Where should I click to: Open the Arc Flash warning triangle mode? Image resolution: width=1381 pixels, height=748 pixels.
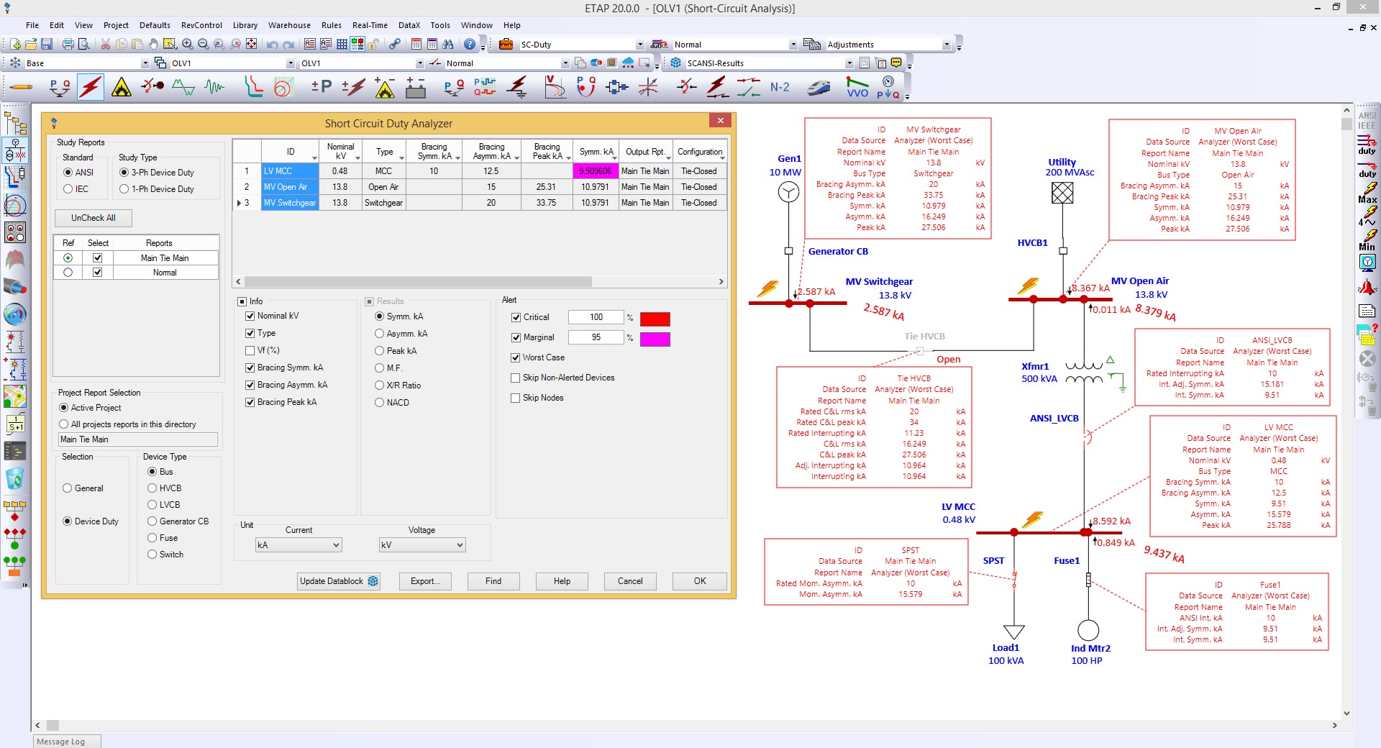click(x=122, y=88)
